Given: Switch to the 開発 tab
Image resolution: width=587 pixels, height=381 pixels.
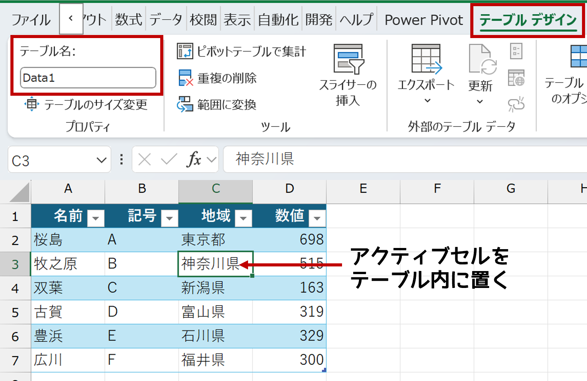Looking at the screenshot, I should pos(319,19).
